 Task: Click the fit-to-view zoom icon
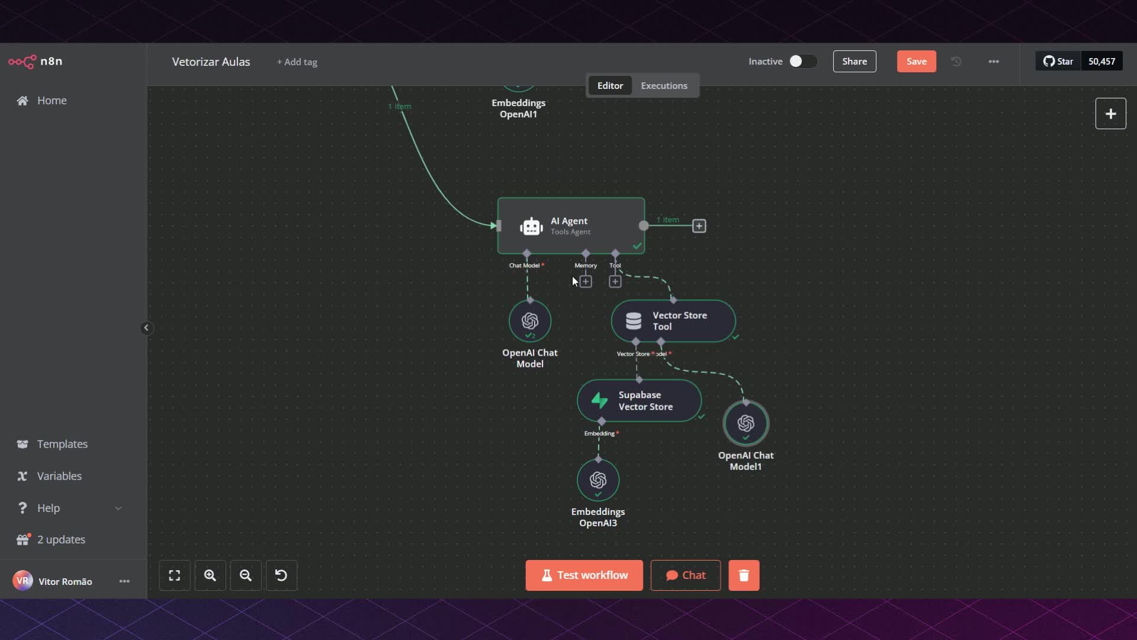[x=175, y=575]
